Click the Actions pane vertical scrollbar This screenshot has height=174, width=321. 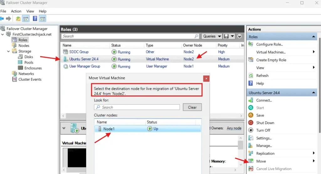click(319, 85)
